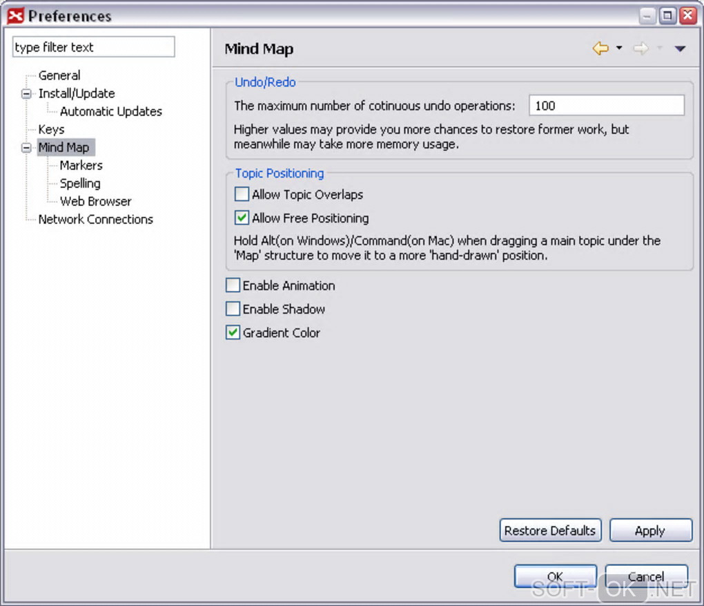Collapse the Mind Map tree node
This screenshot has height=606, width=704.
tap(27, 148)
